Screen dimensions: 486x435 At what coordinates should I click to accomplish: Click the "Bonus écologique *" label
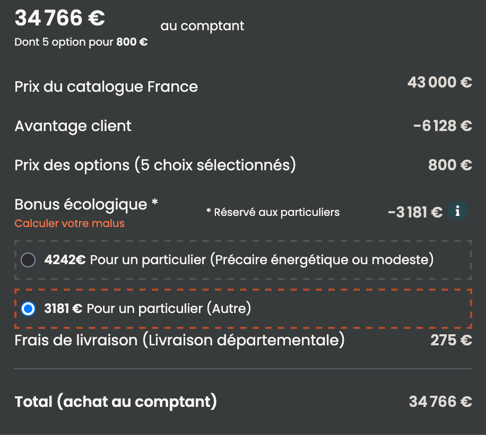[86, 204]
